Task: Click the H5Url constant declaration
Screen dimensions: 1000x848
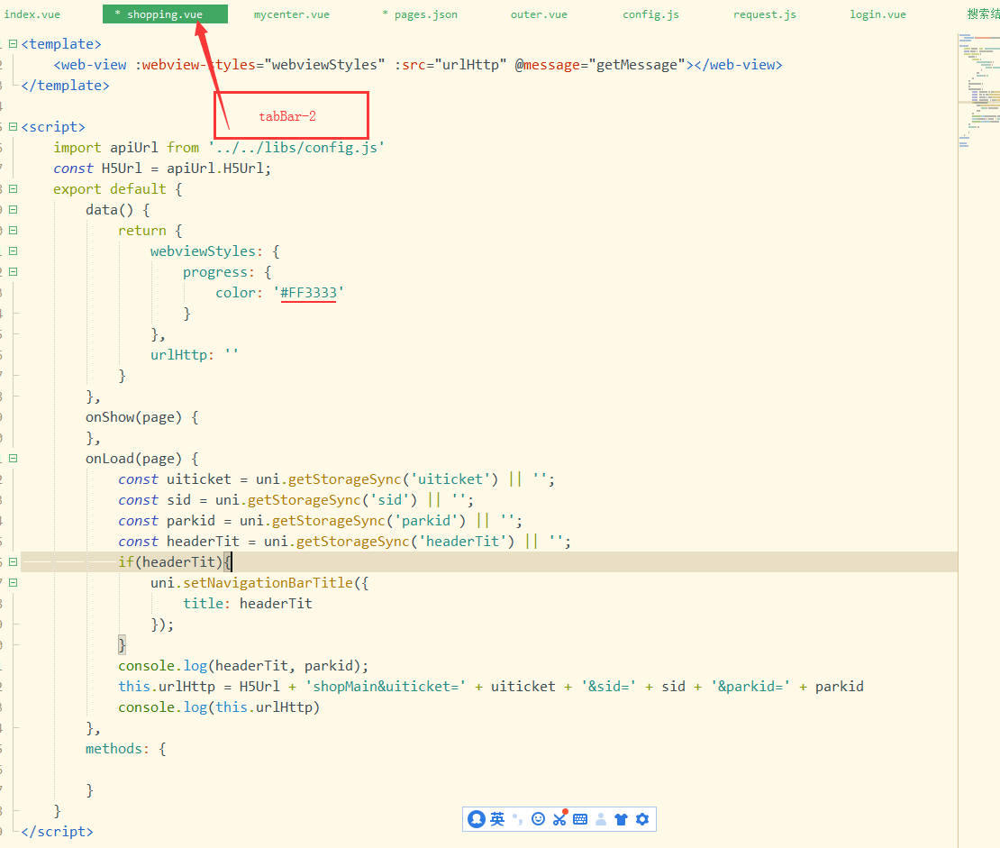Action: coord(162,169)
